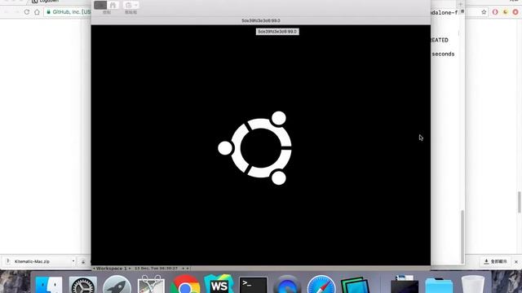Open the green stacked-screens app in the Dock

pyautogui.click(x=355, y=285)
